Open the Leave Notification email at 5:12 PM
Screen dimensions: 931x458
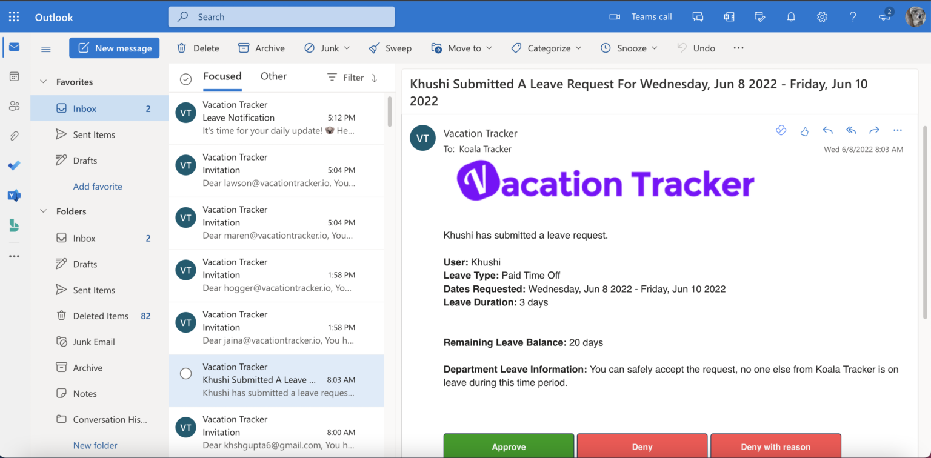click(276, 118)
